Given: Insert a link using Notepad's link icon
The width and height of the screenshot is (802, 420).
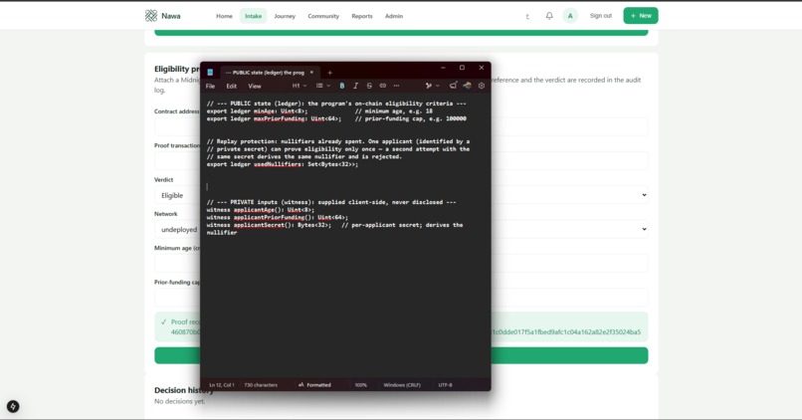Looking at the screenshot, I should coord(382,86).
